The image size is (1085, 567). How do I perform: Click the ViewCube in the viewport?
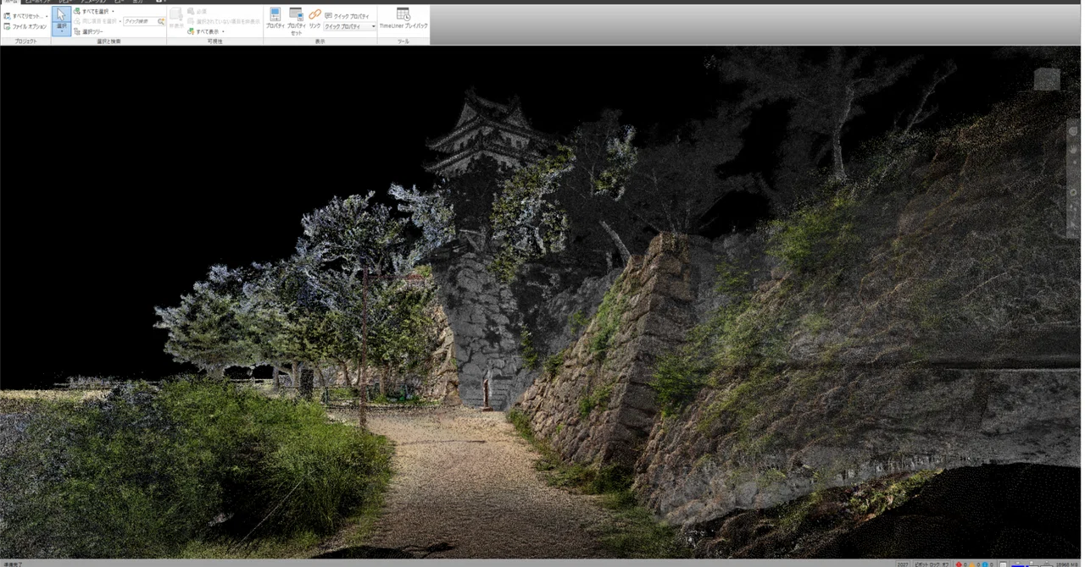pyautogui.click(x=1047, y=79)
